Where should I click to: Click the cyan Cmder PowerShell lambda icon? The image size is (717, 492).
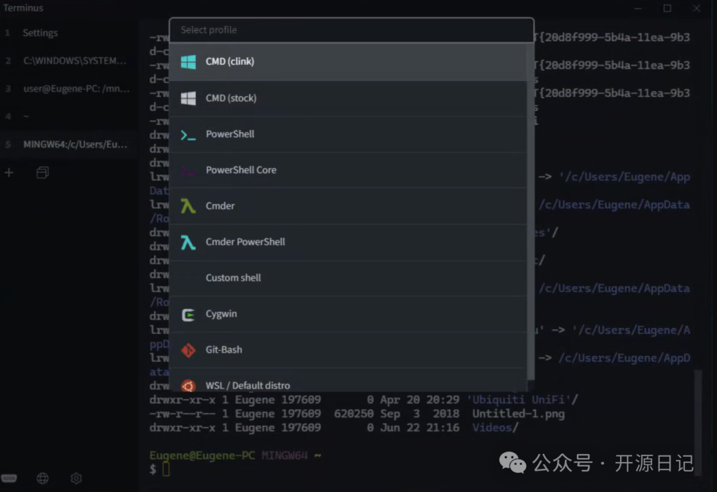click(188, 242)
